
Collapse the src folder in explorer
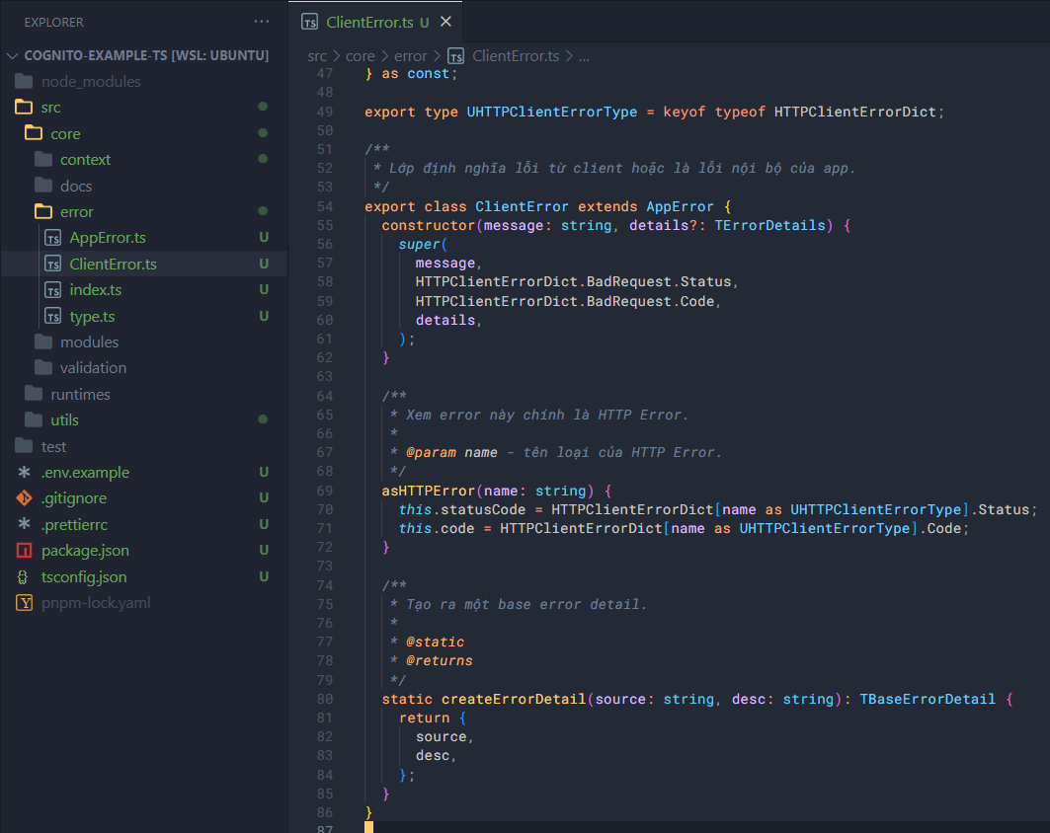(50, 108)
